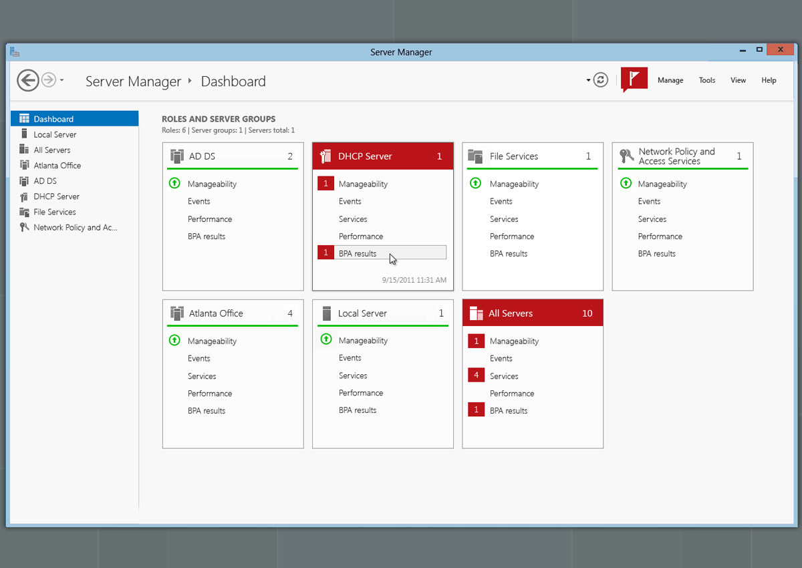Click the Dashboard breadcrumb in header
Screen dimensions: 802x568
(233, 82)
